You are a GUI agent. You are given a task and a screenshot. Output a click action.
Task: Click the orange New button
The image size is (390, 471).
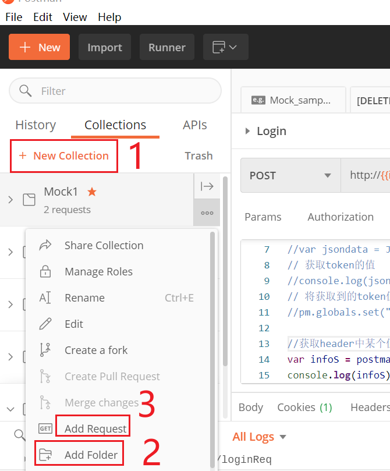tap(39, 47)
